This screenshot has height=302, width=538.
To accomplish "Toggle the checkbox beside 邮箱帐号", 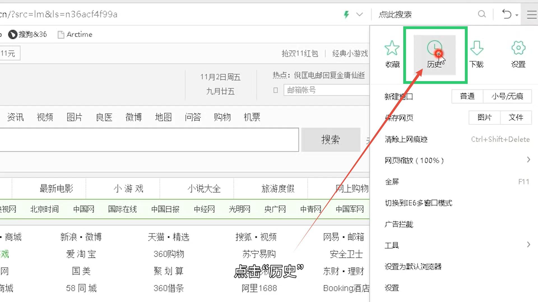I will 275,90.
